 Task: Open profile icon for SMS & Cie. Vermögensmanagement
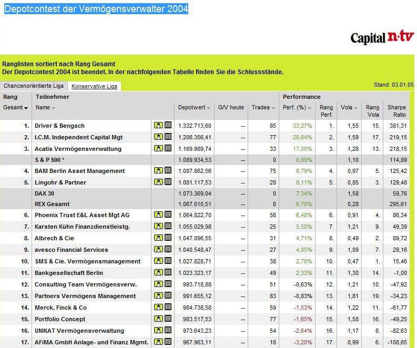coord(158,261)
